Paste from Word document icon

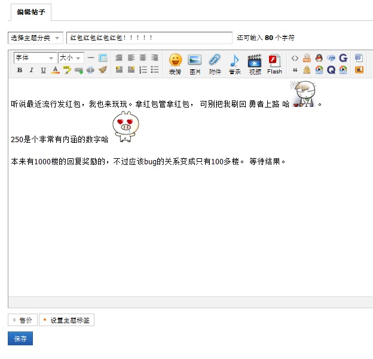[359, 58]
